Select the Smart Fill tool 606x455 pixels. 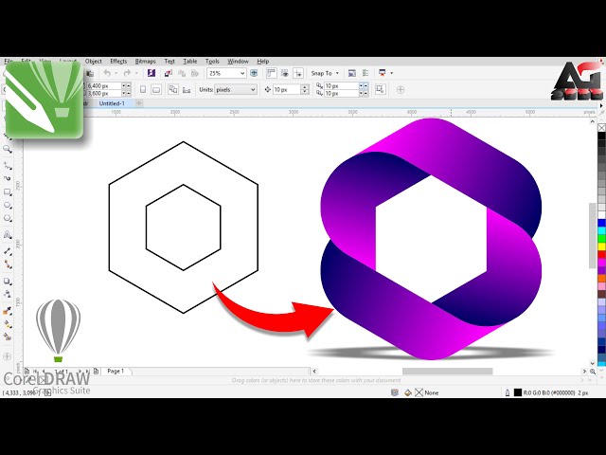click(7, 337)
